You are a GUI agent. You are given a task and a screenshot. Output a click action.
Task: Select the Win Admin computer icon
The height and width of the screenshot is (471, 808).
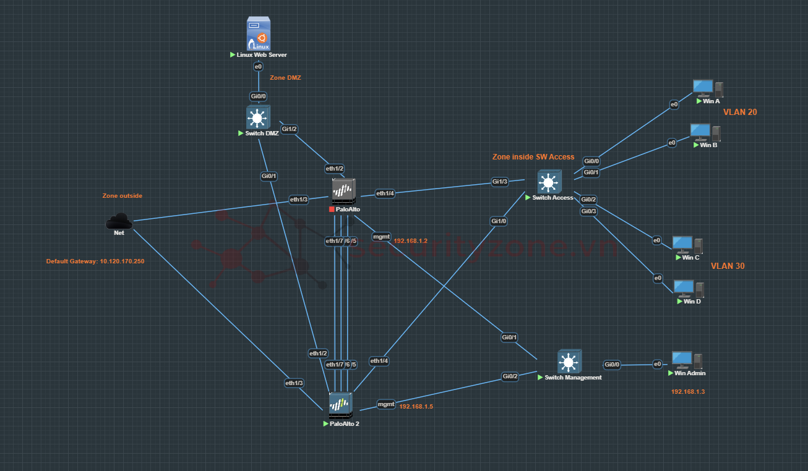click(x=687, y=360)
